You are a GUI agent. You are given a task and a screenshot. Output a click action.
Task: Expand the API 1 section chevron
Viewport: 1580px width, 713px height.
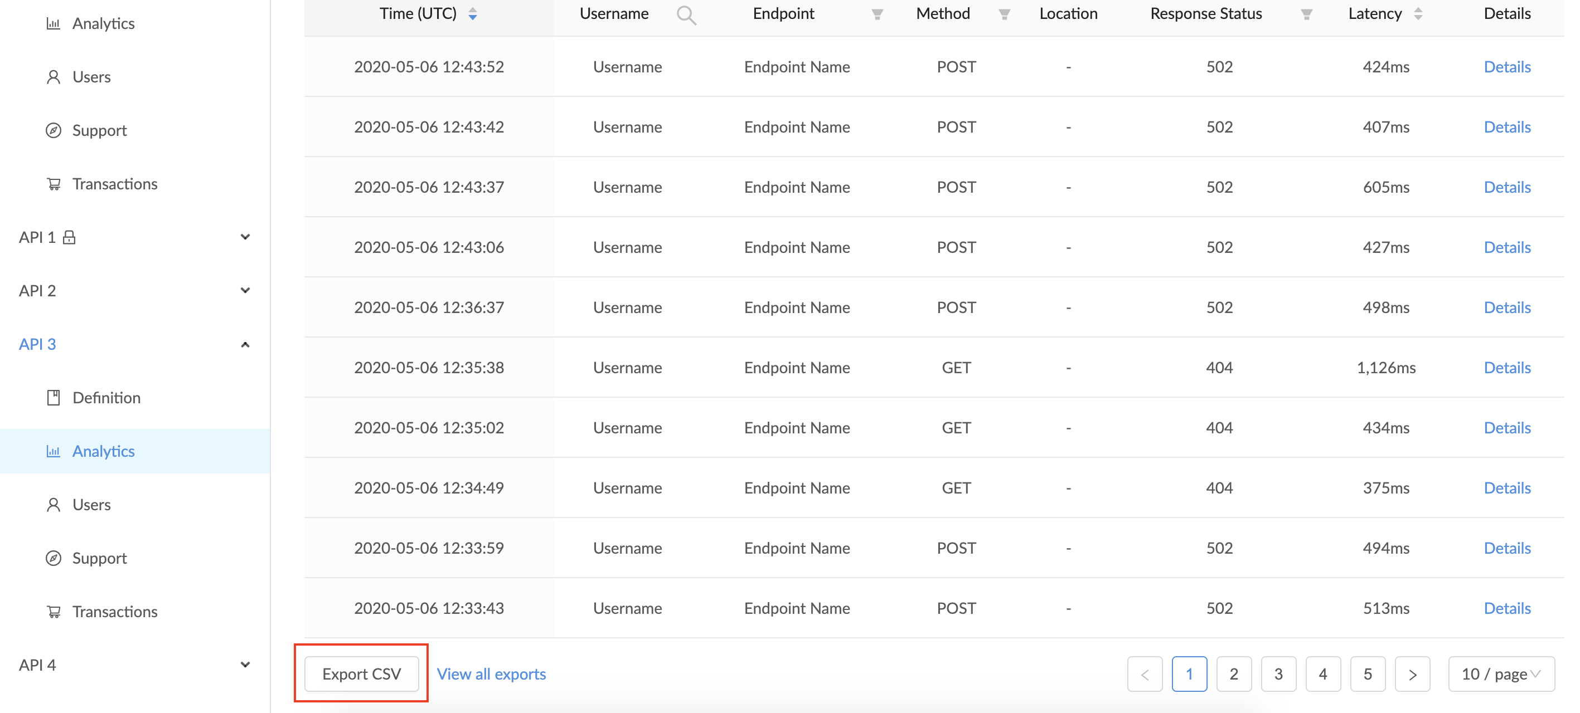[245, 237]
